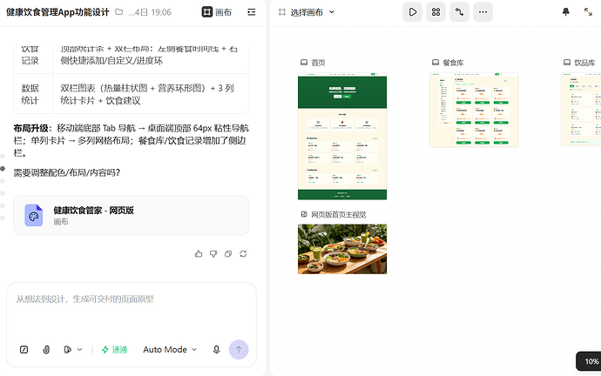Image resolution: width=601 pixels, height=376 pixels.
Task: Click the 饮品库 page thumbnail
Action: pyautogui.click(x=581, y=109)
